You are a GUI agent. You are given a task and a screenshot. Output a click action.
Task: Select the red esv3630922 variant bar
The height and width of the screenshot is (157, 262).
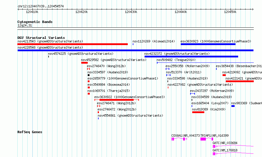tap(117, 100)
